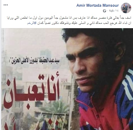The height and width of the screenshot is (130, 133).
Task: Click the second line of post text
Action: pos(79,23)
